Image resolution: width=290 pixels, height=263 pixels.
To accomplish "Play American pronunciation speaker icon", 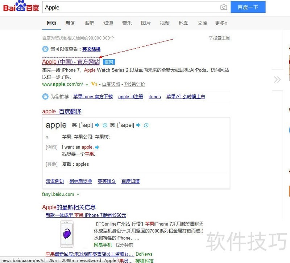I will [x=138, y=125].
